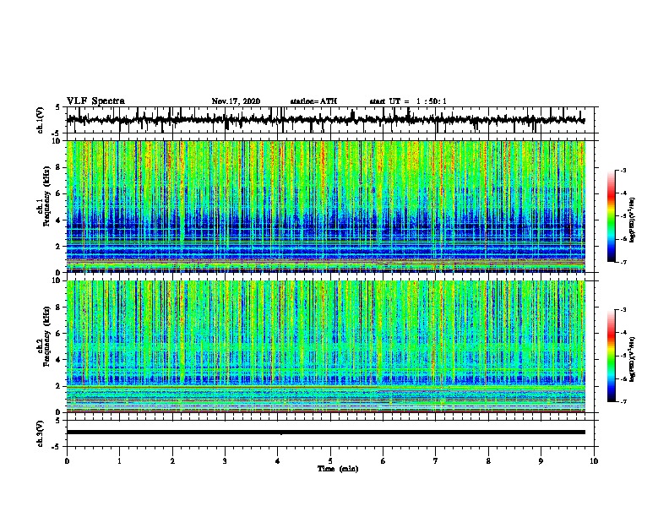Click the "ch.3(V)" axis label
The width and height of the screenshot is (669, 517).
pos(40,433)
